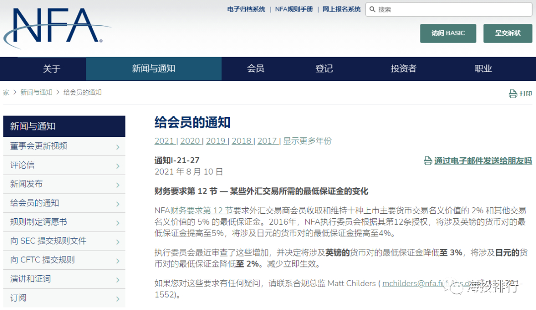Select the 2017 year link
This screenshot has height=310, width=536.
[268, 141]
